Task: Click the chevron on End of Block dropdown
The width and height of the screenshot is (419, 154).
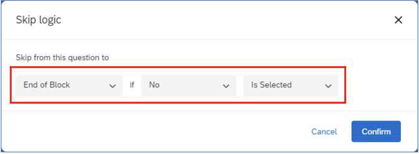Action: point(112,86)
